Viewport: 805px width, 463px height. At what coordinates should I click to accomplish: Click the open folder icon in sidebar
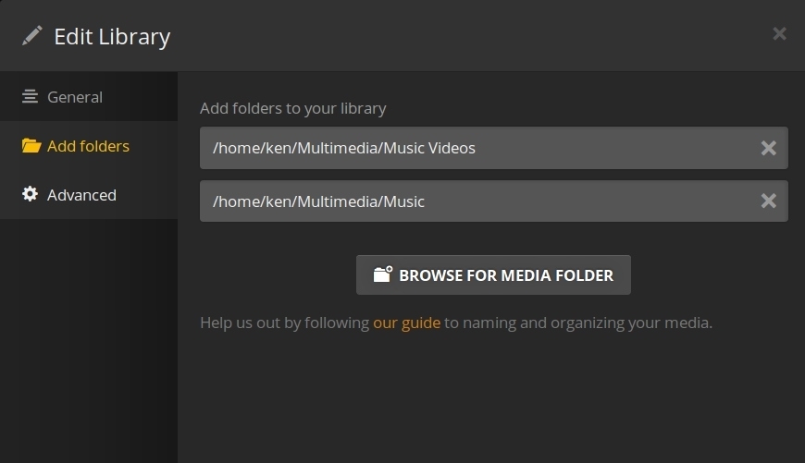(x=31, y=146)
